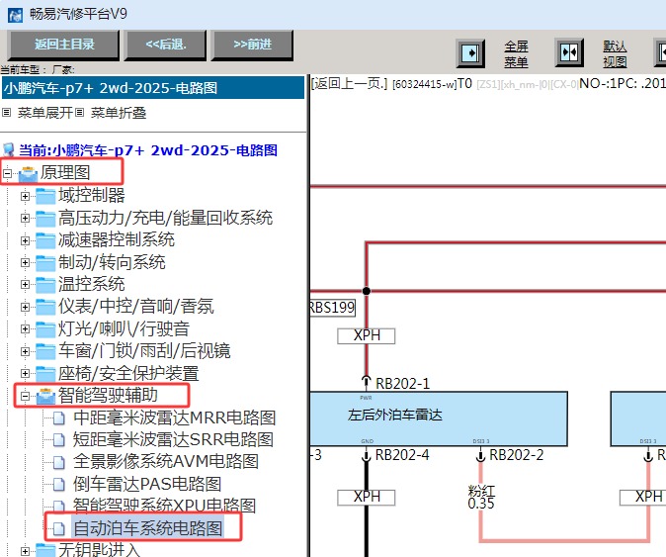Expand the 减速器控制系统 folder
Screen dimensions: 666x557
[25, 240]
